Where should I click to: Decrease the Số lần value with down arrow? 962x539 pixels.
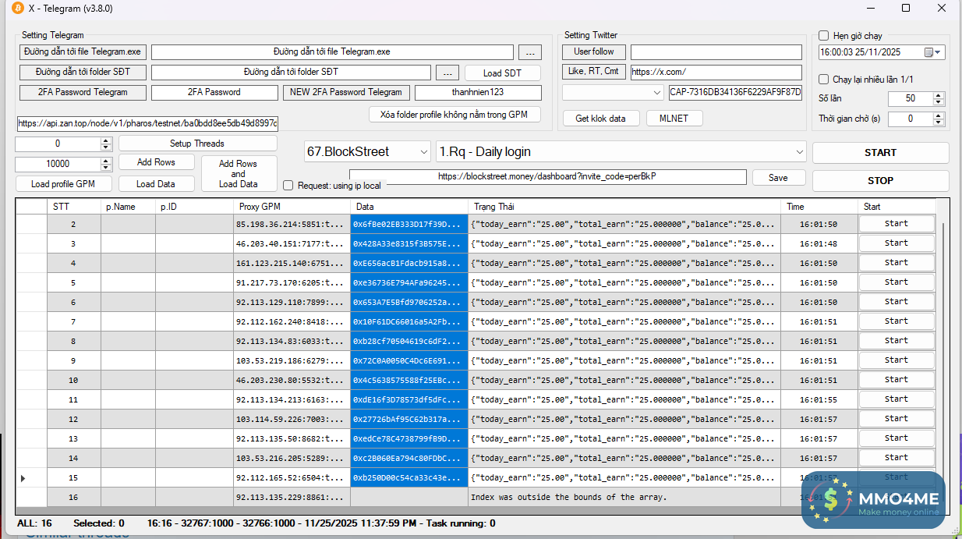coord(938,102)
